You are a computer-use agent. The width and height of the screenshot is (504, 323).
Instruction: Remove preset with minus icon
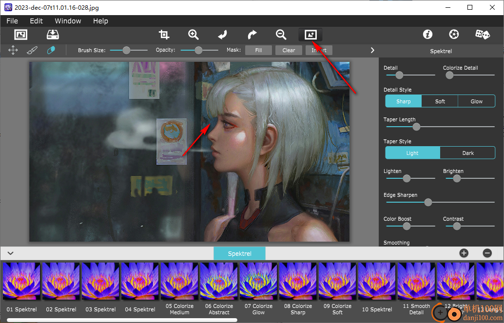pyautogui.click(x=487, y=253)
